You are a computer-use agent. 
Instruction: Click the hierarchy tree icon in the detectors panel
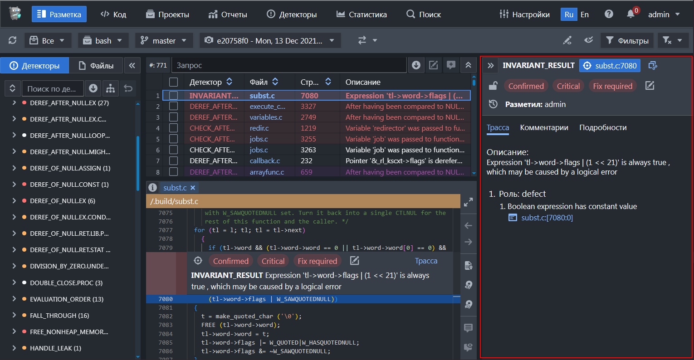pyautogui.click(x=110, y=88)
